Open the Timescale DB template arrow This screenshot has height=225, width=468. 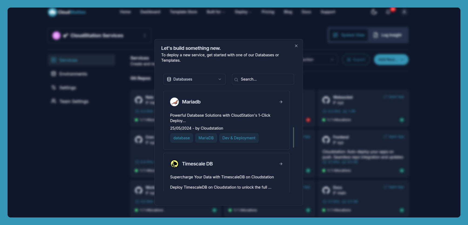pos(281,164)
